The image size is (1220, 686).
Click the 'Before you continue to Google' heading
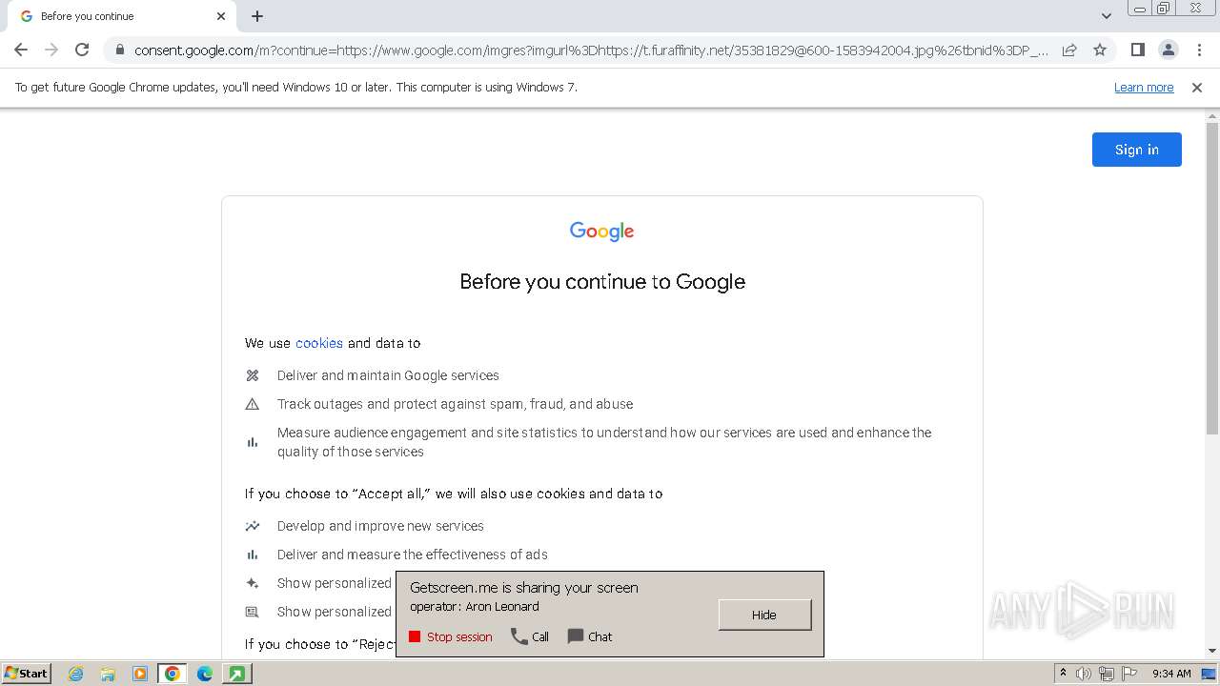pos(602,281)
